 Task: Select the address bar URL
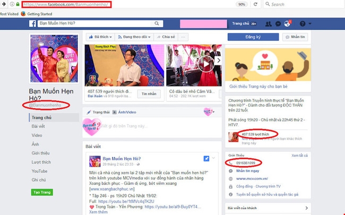(66, 4)
